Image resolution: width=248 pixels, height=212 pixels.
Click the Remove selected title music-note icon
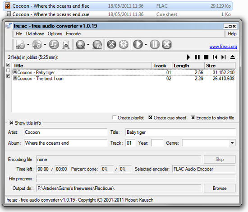[x=54, y=44]
